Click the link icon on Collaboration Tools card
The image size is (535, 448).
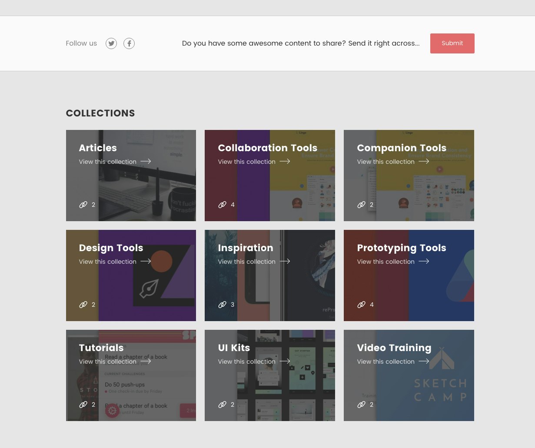(x=222, y=205)
